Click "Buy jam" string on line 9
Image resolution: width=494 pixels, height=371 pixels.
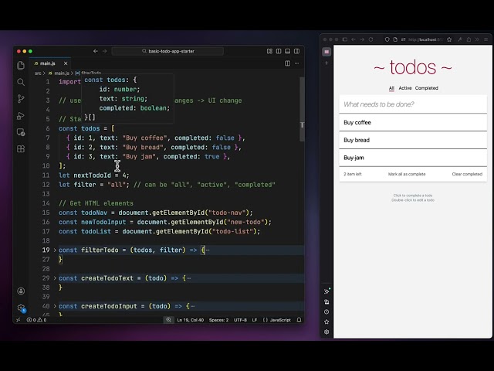coord(139,157)
